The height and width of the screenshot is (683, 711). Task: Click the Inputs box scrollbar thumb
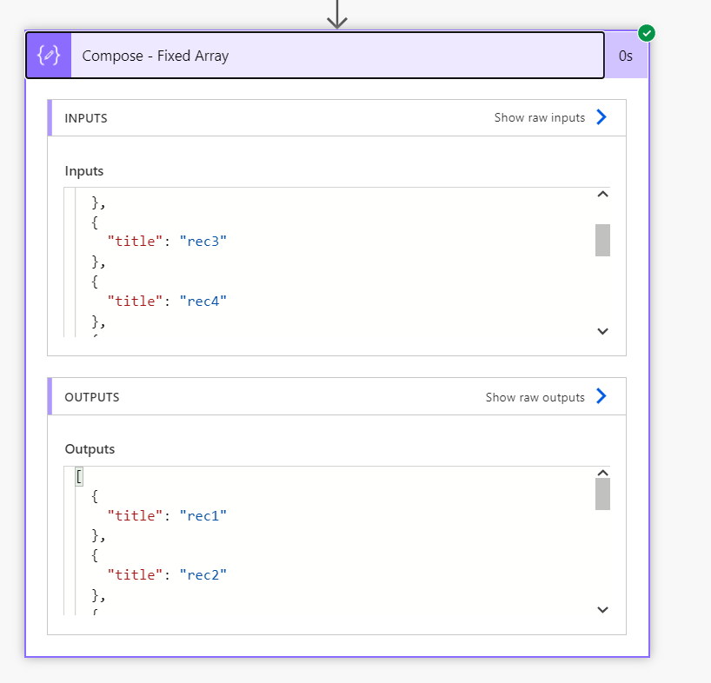[602, 240]
